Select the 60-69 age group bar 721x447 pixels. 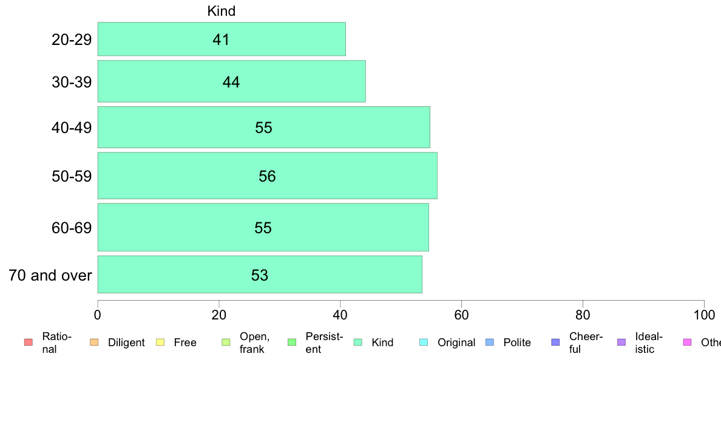coord(263,227)
